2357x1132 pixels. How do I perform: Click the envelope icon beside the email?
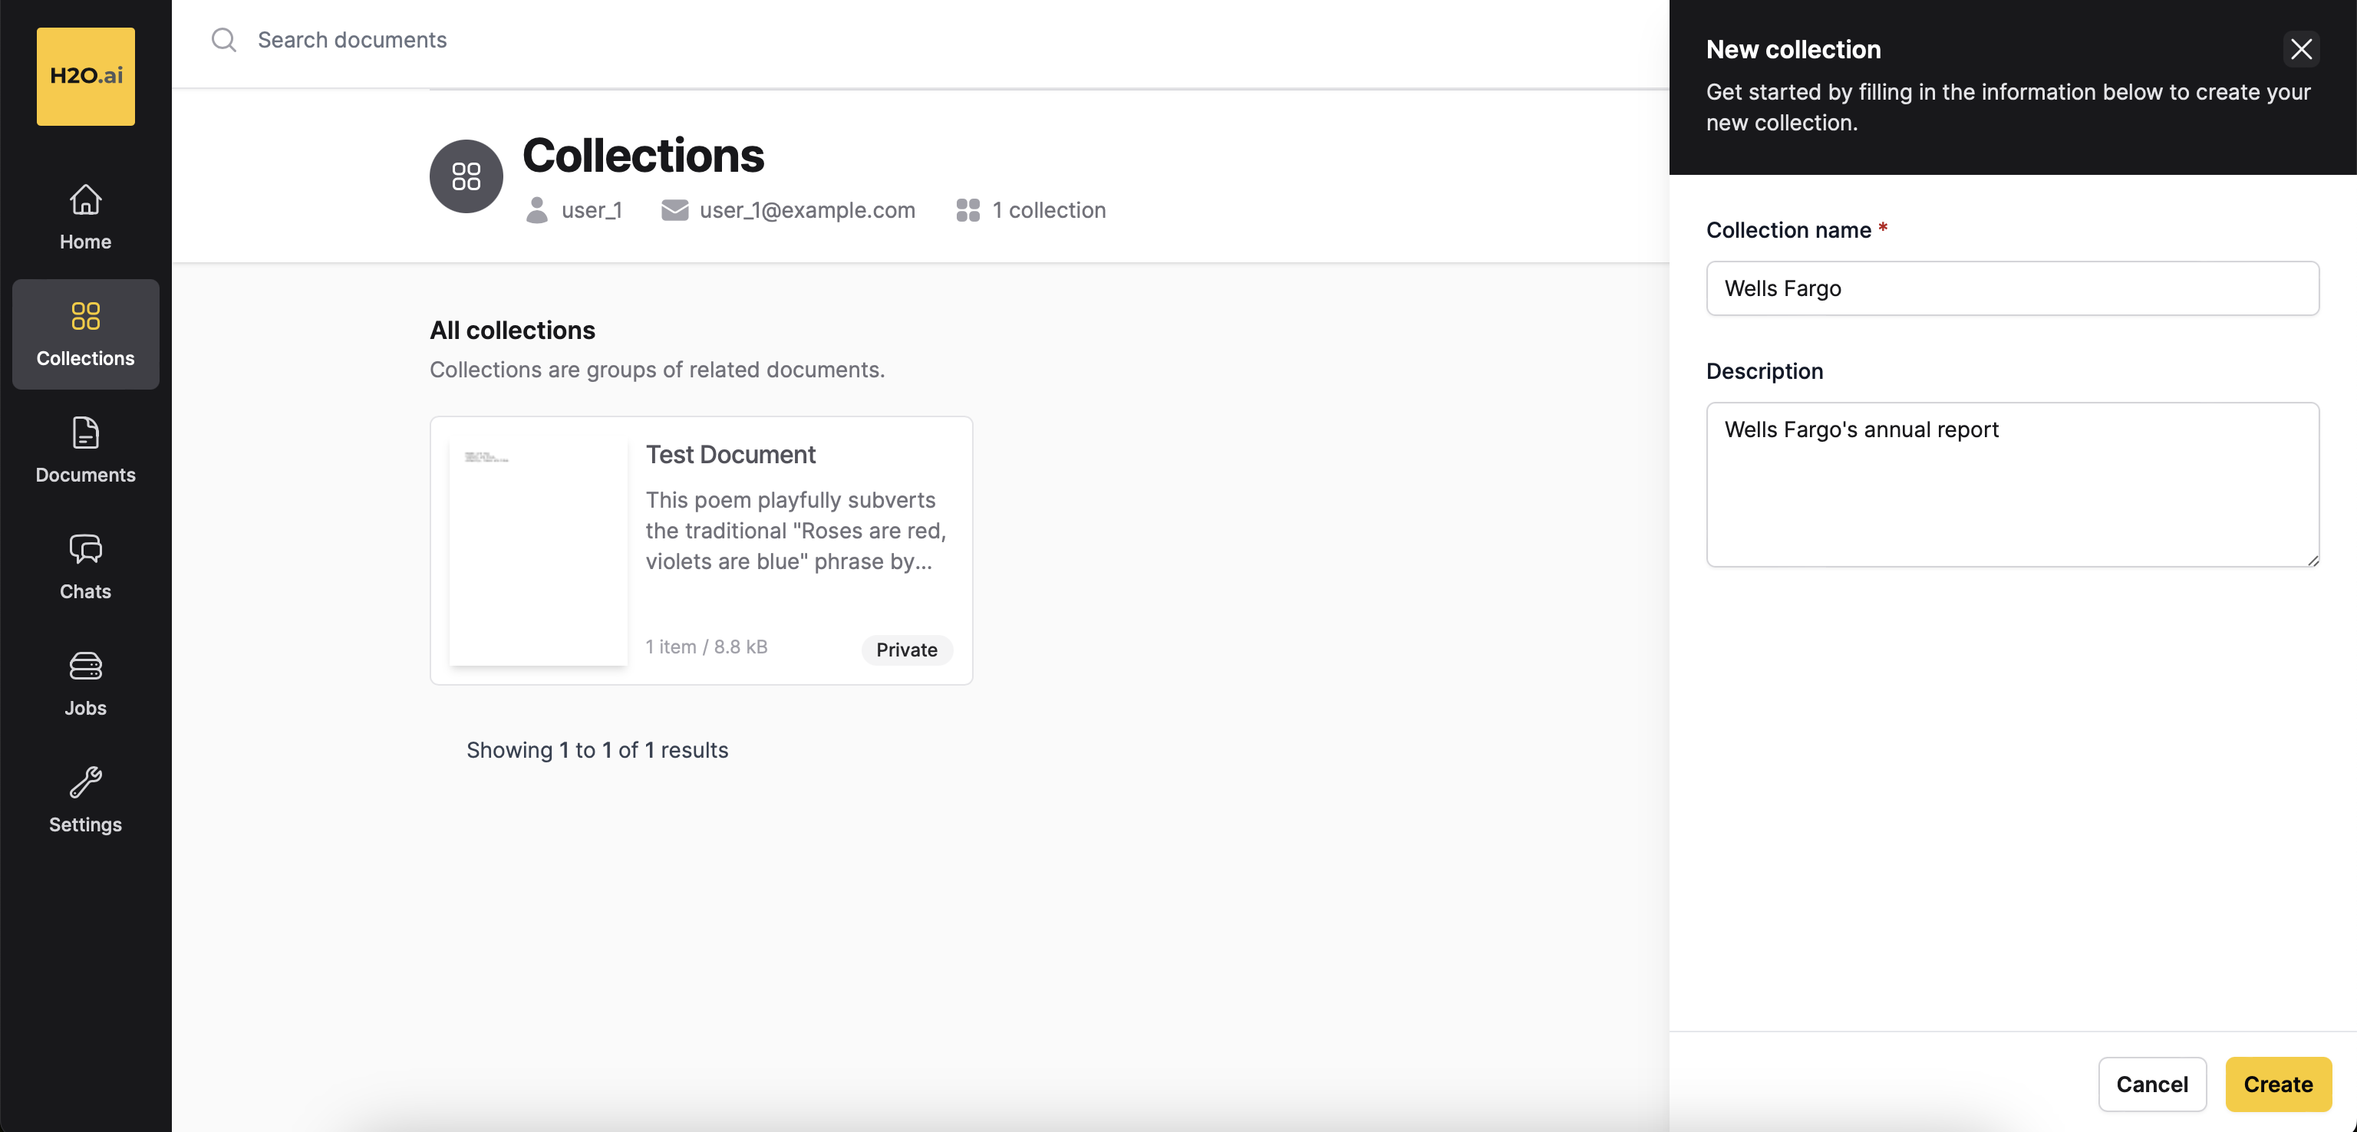(x=674, y=210)
